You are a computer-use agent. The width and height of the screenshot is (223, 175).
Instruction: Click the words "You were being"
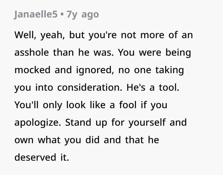tap(155, 52)
